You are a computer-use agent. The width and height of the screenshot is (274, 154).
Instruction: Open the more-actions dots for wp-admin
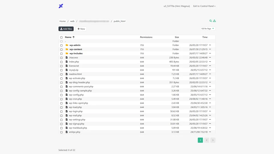210,45
